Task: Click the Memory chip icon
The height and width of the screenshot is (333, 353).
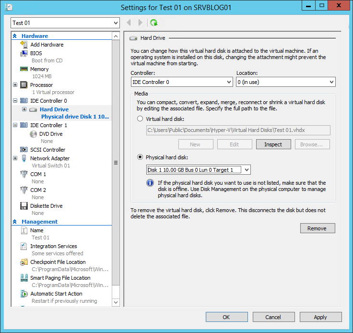Action: [x=24, y=69]
